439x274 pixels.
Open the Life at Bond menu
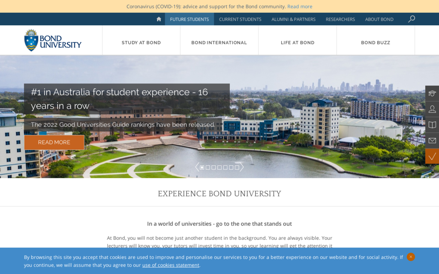tap(298, 43)
